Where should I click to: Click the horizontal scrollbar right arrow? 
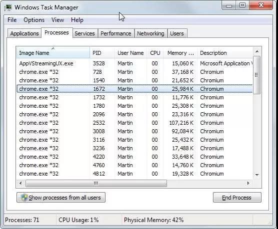[x=248, y=183]
